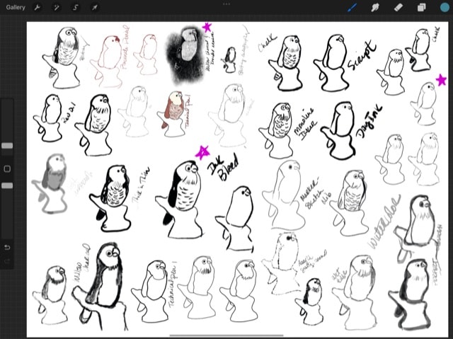Return to the Gallery

[x=16, y=7]
